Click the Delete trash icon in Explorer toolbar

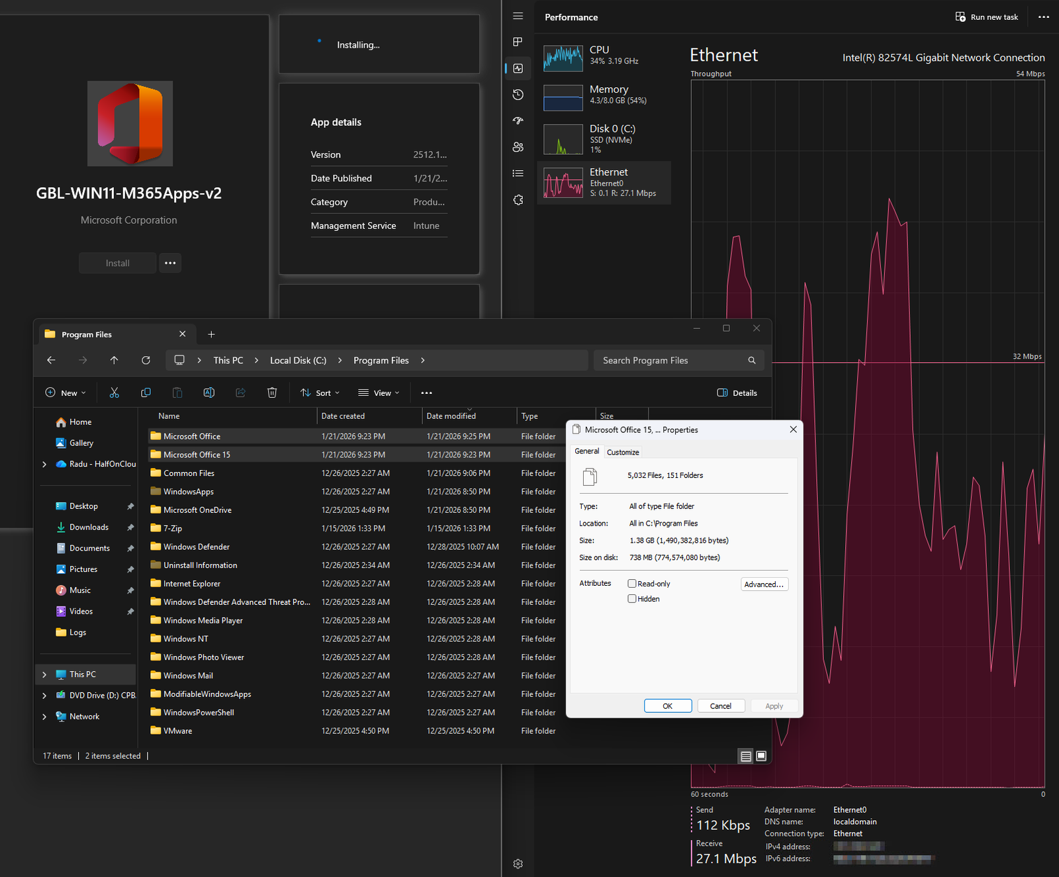(x=271, y=392)
